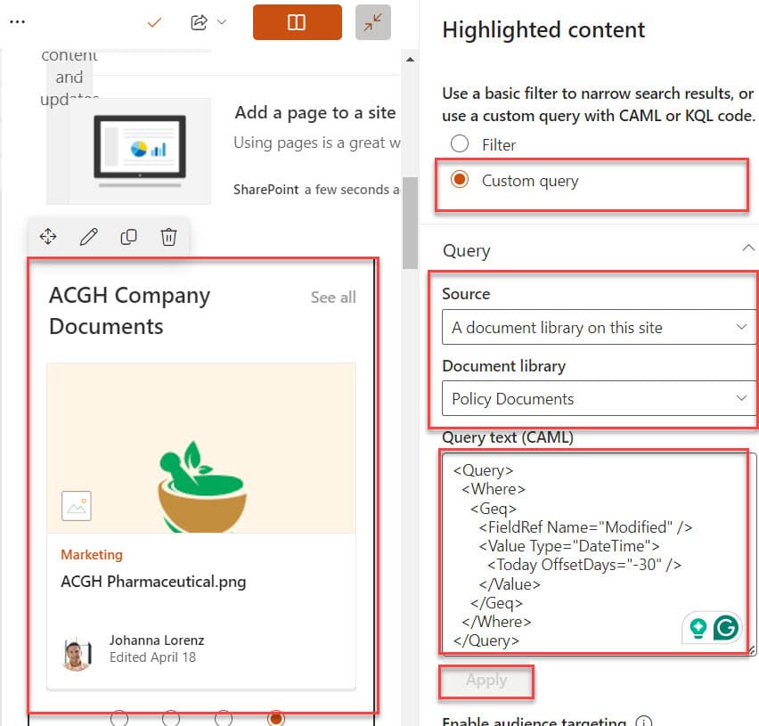759x726 pixels.
Task: Select the second carousel page dot
Action: [x=171, y=718]
